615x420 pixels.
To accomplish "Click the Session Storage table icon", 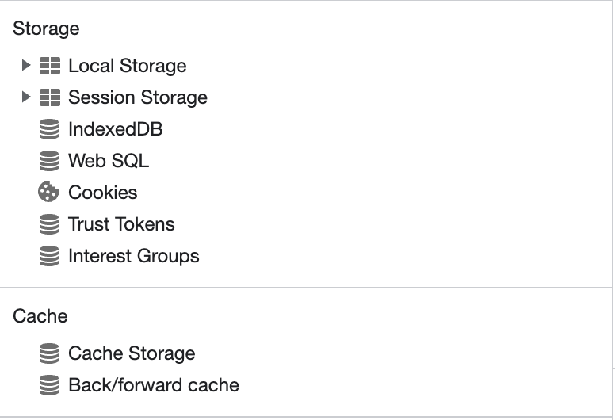I will (50, 97).
